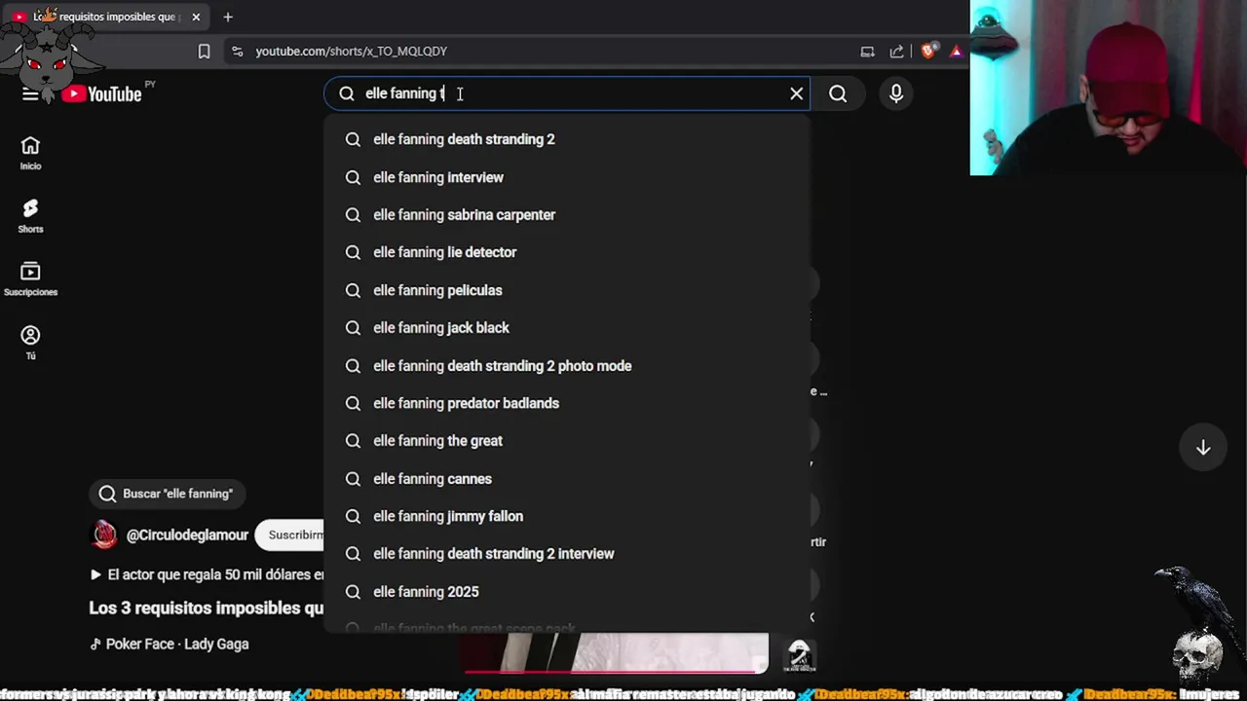Image resolution: width=1247 pixels, height=701 pixels.
Task: Choose "elle fanning 2025" suggestion
Action: click(x=567, y=592)
